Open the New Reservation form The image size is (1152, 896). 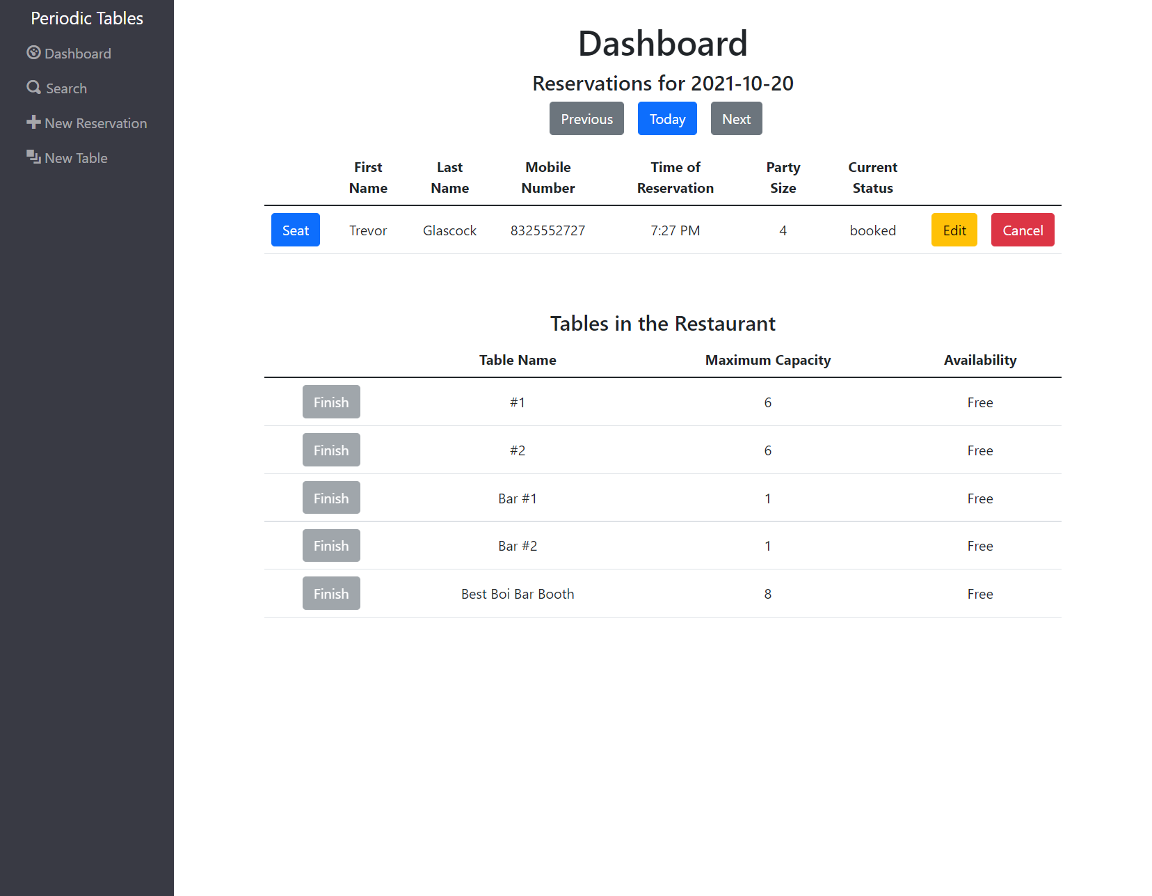95,123
